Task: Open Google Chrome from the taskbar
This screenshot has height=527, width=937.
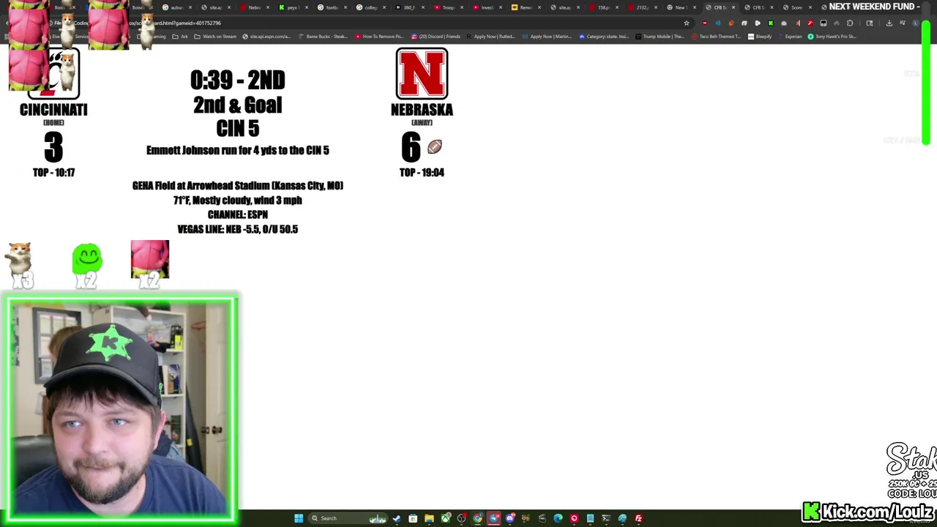Action: (478, 518)
